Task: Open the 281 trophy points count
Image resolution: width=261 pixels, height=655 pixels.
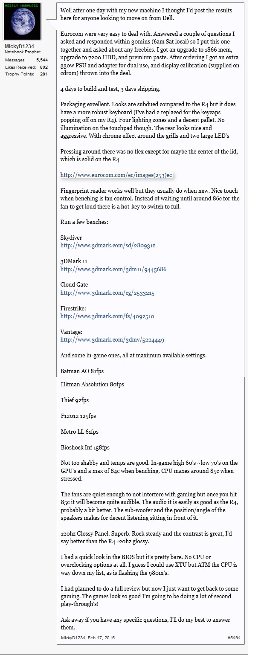Action: point(44,74)
